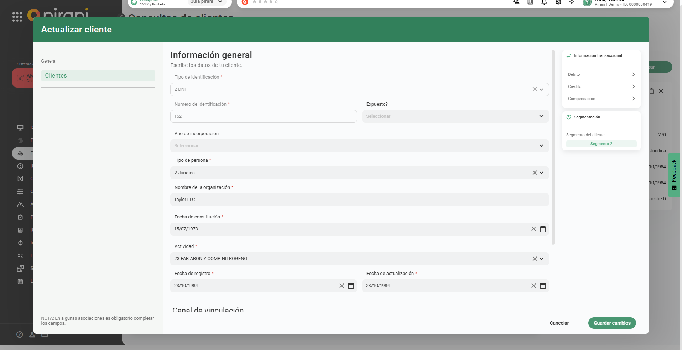
Task: Expand the Compensación transactional section
Action: (633, 99)
